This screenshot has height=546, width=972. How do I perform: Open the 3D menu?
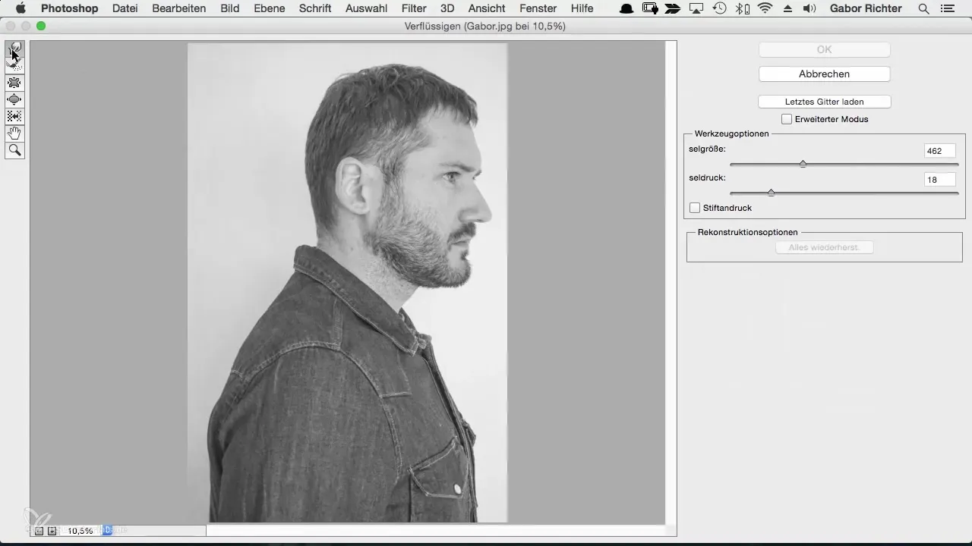point(447,8)
